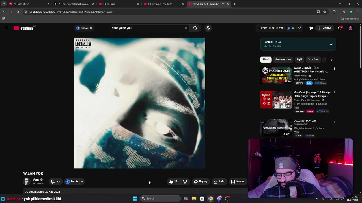
Task: Open the tab search dropdown arrow
Action: 4,4
